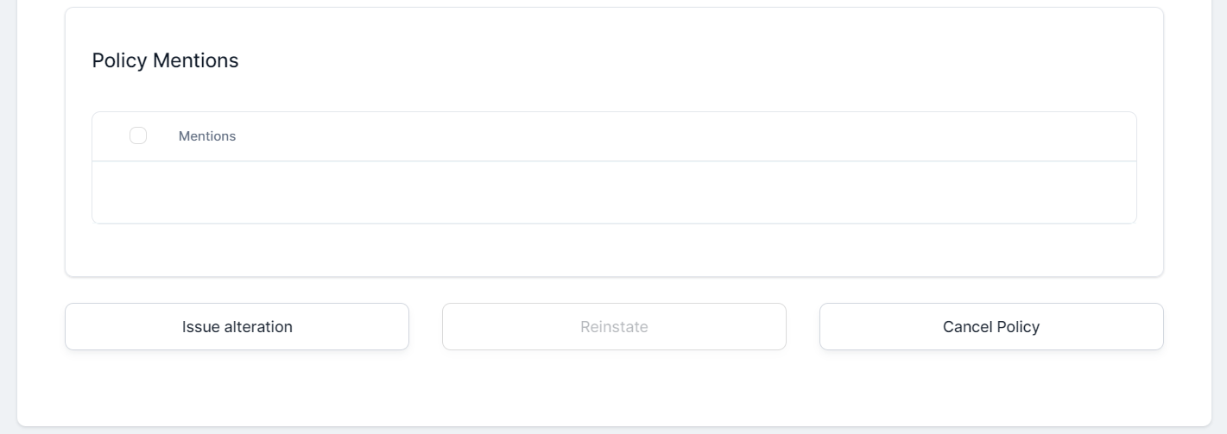Select the middle Reinstate action button

pyautogui.click(x=614, y=327)
